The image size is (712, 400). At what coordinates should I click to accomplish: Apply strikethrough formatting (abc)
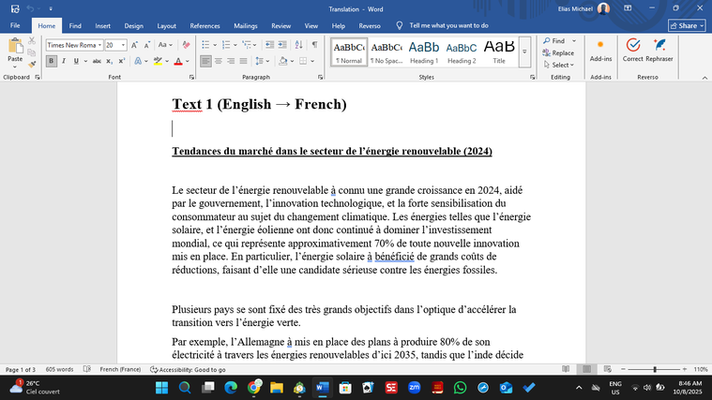(x=97, y=61)
